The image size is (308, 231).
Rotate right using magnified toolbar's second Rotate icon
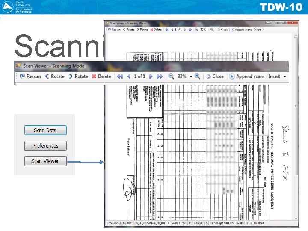(x=71, y=77)
